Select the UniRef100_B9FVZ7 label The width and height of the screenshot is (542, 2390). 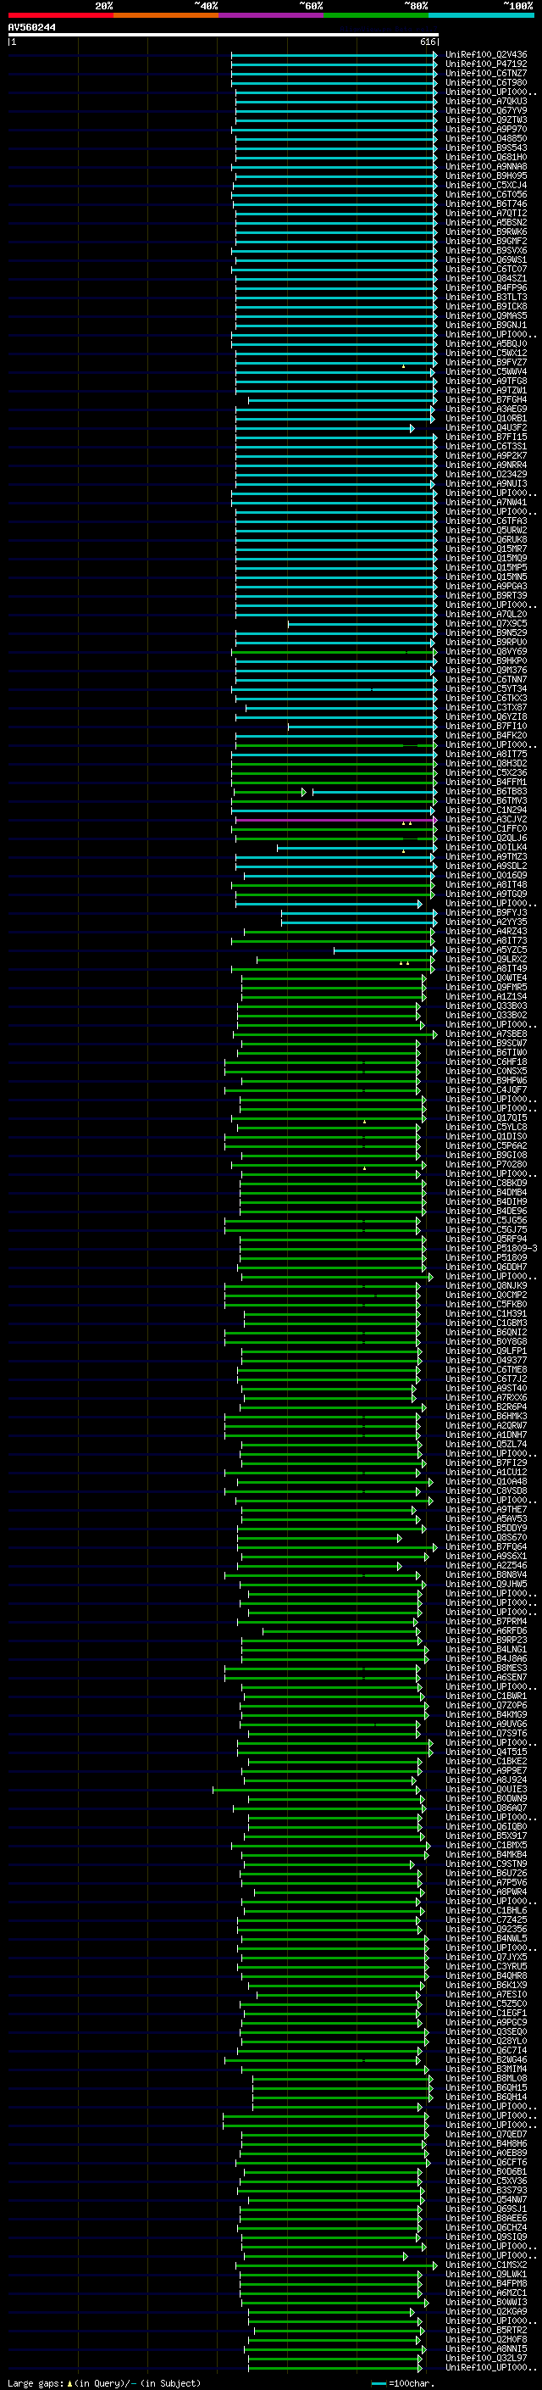(x=486, y=362)
